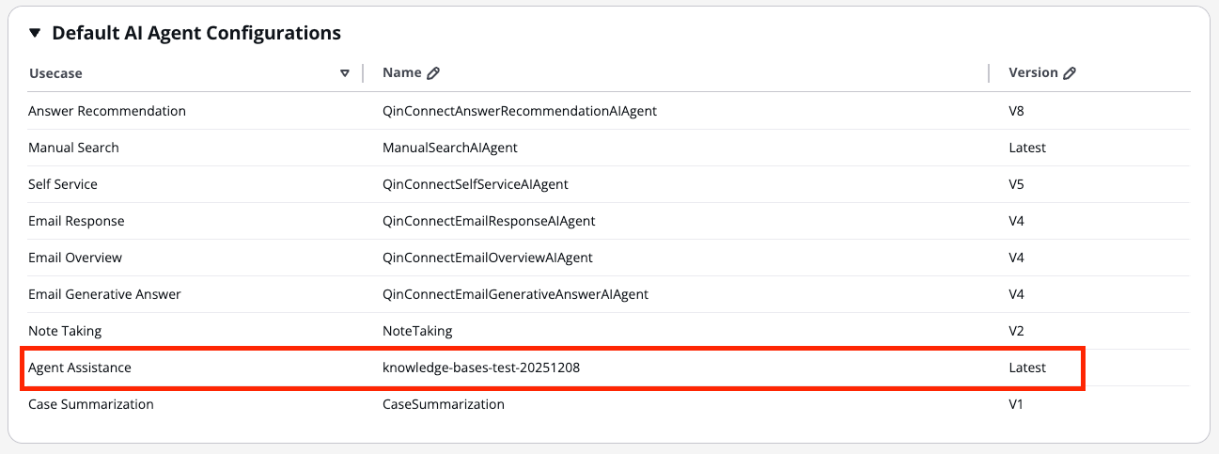
Task: Click knowledge-bases-test-20251208 agent name
Action: coord(481,368)
